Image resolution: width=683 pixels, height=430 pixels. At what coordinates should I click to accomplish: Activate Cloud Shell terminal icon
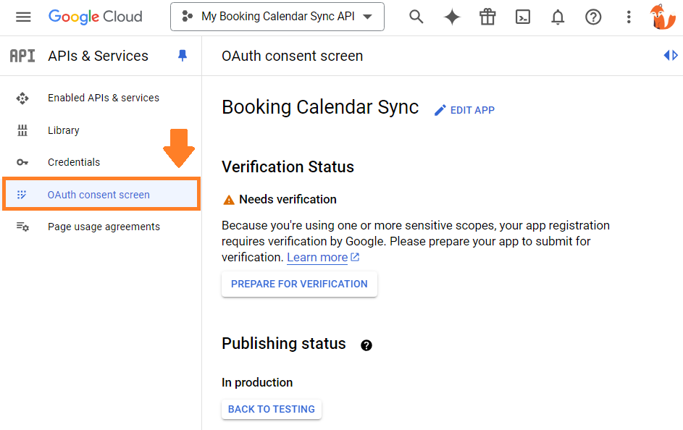(x=523, y=17)
